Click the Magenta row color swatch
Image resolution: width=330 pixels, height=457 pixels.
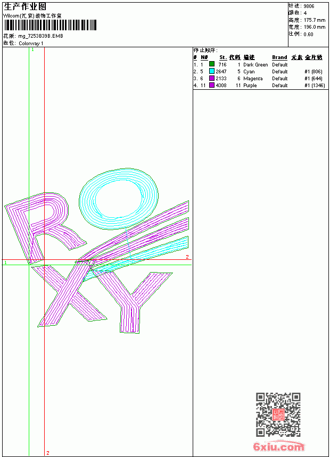coord(212,78)
